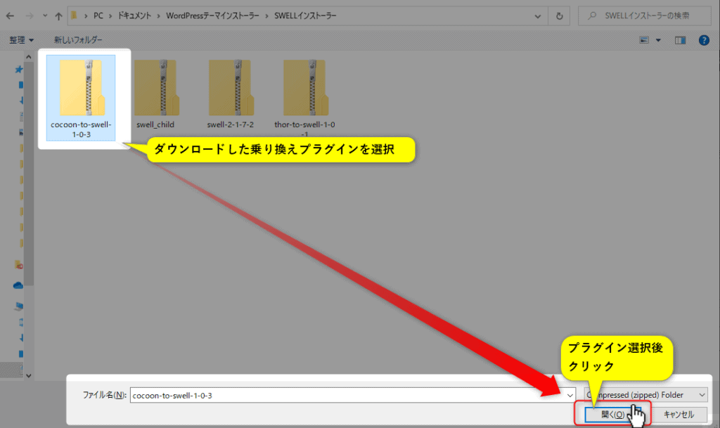The height and width of the screenshot is (428, 720).
Task: Go back using the back arrow
Action: coord(10,16)
